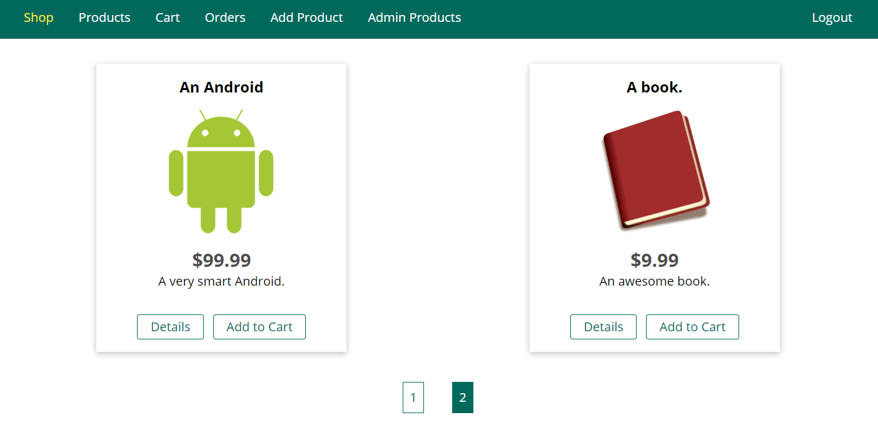The width and height of the screenshot is (878, 440).
Task: Click the red book image
Action: (x=655, y=170)
